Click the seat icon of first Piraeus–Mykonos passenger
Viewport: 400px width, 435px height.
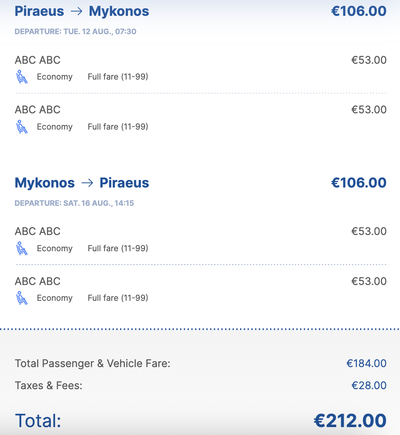click(22, 77)
